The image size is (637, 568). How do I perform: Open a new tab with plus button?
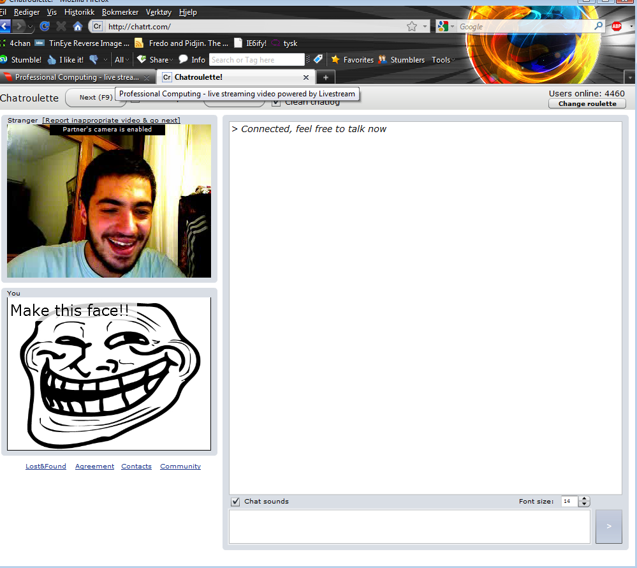click(325, 77)
